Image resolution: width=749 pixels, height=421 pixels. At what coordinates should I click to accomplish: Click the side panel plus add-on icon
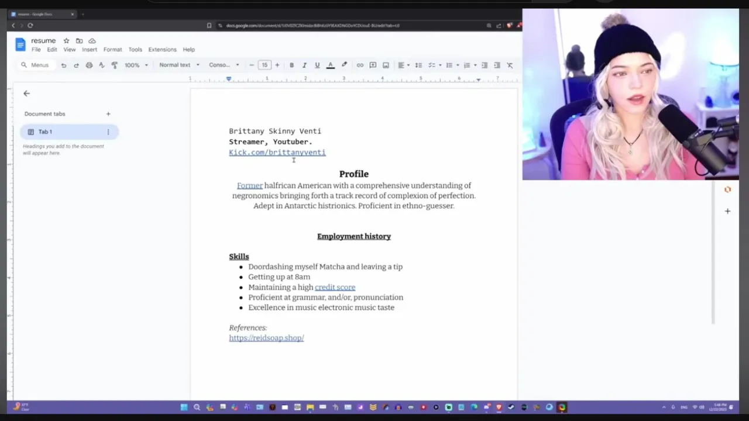[727, 211]
